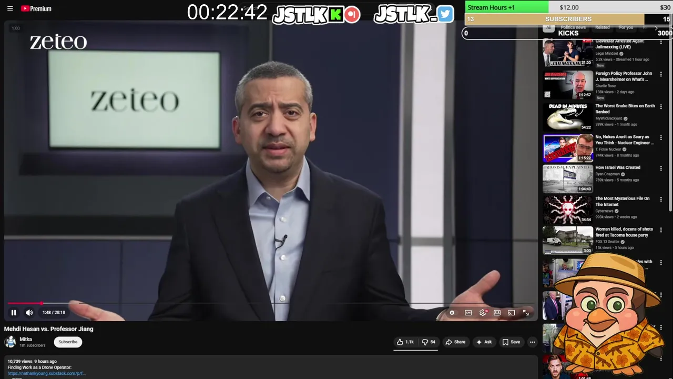
Task: Dislike the video with thumbs down
Action: coord(429,342)
